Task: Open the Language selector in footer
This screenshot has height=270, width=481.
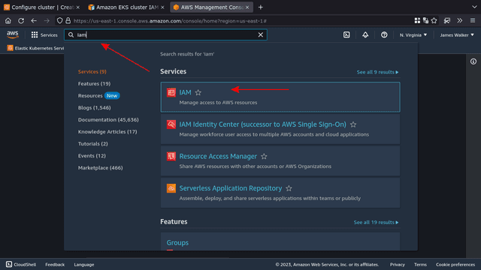Action: (x=84, y=265)
